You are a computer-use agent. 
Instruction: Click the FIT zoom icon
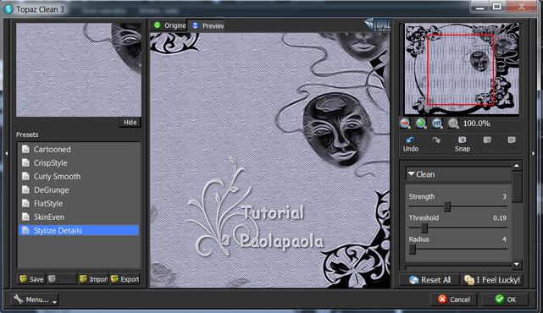(x=437, y=124)
